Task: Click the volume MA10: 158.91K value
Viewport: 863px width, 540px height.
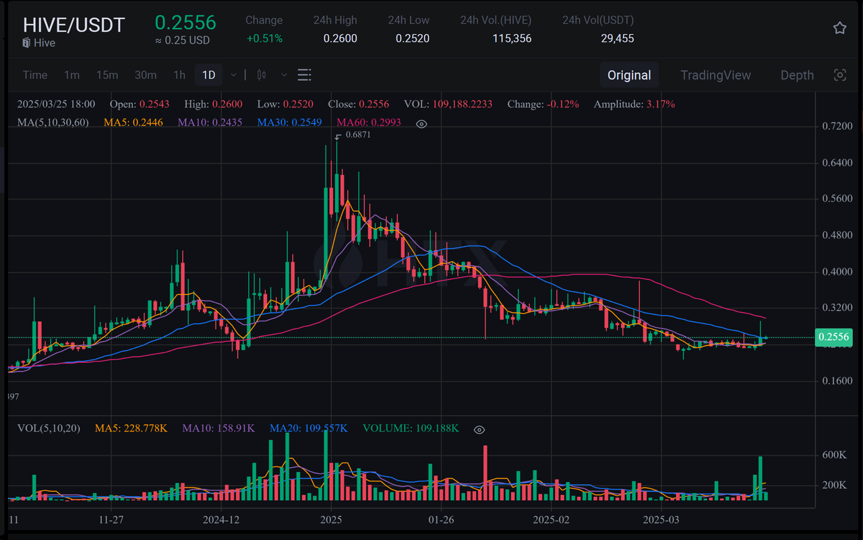Action: (218, 428)
